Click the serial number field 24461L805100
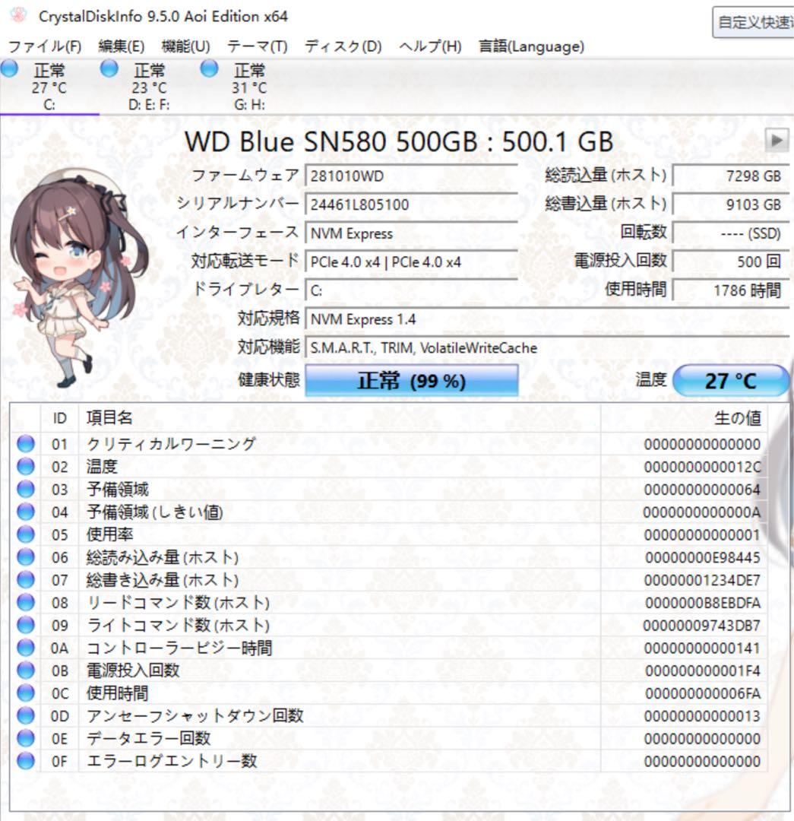794x821 pixels. (x=411, y=204)
